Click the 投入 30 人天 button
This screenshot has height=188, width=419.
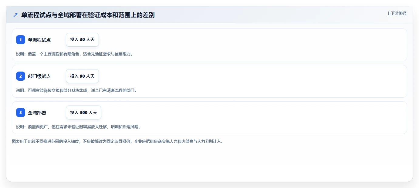[82, 40]
